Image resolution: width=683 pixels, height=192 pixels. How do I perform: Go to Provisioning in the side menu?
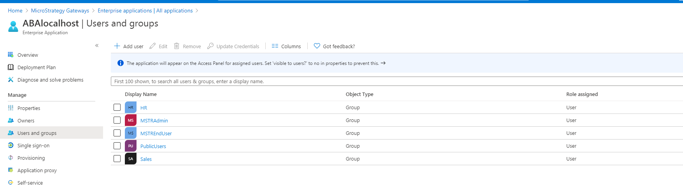(31, 158)
